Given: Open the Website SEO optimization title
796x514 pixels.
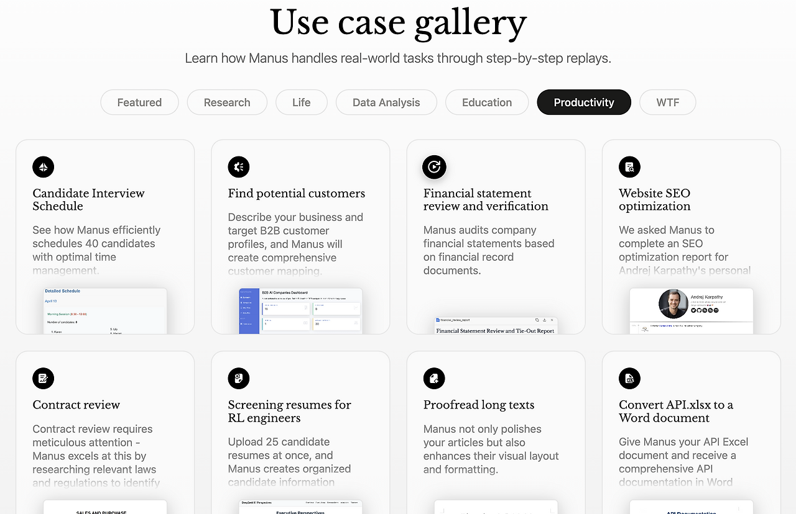Looking at the screenshot, I should pyautogui.click(x=654, y=200).
